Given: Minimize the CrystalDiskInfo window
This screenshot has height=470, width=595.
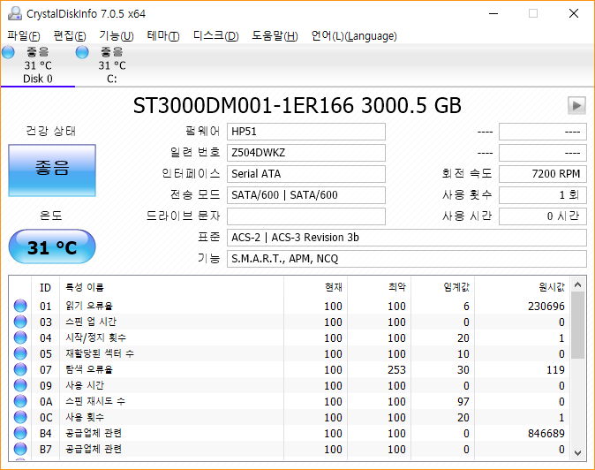Looking at the screenshot, I should click(x=493, y=13).
